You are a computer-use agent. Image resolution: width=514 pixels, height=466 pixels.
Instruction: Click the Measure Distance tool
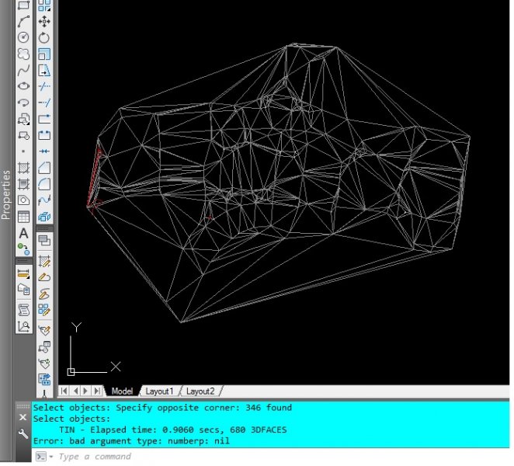point(23,273)
